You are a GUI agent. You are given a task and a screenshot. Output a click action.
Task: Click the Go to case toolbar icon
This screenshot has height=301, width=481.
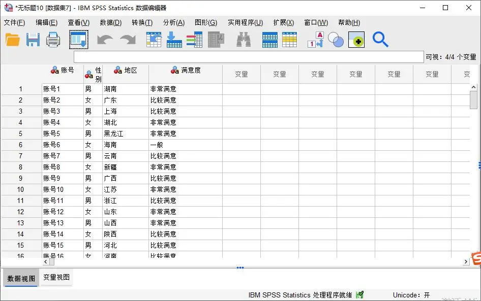154,40
